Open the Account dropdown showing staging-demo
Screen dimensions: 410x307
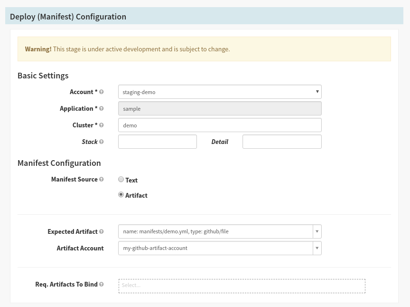[219, 92]
